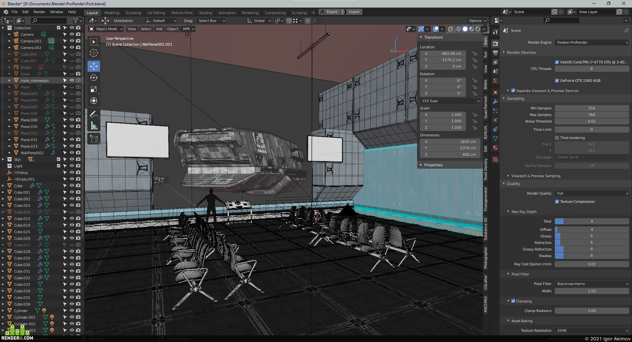Image resolution: width=632 pixels, height=342 pixels.
Task: Choose the Measure tool icon
Action: 94,126
